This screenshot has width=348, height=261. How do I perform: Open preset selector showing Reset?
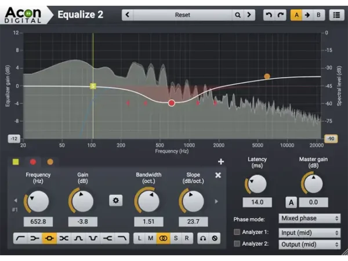click(183, 15)
